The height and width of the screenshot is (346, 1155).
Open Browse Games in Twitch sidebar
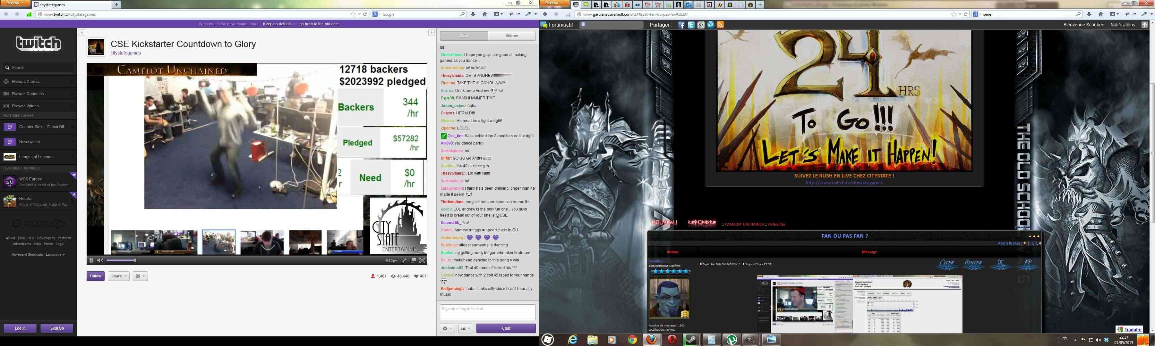click(x=38, y=81)
